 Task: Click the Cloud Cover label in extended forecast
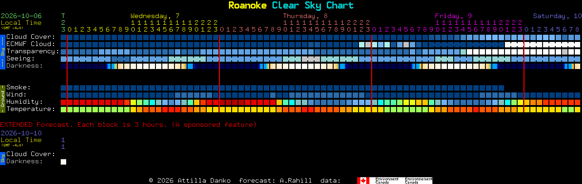click(x=30, y=154)
